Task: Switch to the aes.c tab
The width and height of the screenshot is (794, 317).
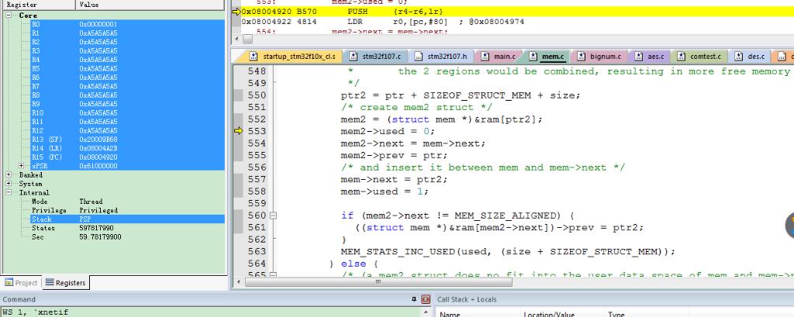Action: point(650,57)
